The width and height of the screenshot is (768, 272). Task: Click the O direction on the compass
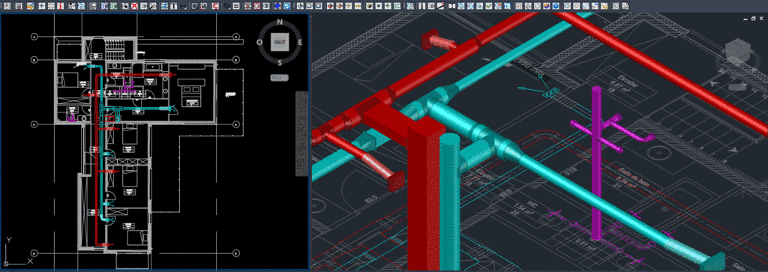[259, 42]
